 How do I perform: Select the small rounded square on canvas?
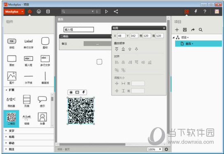99,62
